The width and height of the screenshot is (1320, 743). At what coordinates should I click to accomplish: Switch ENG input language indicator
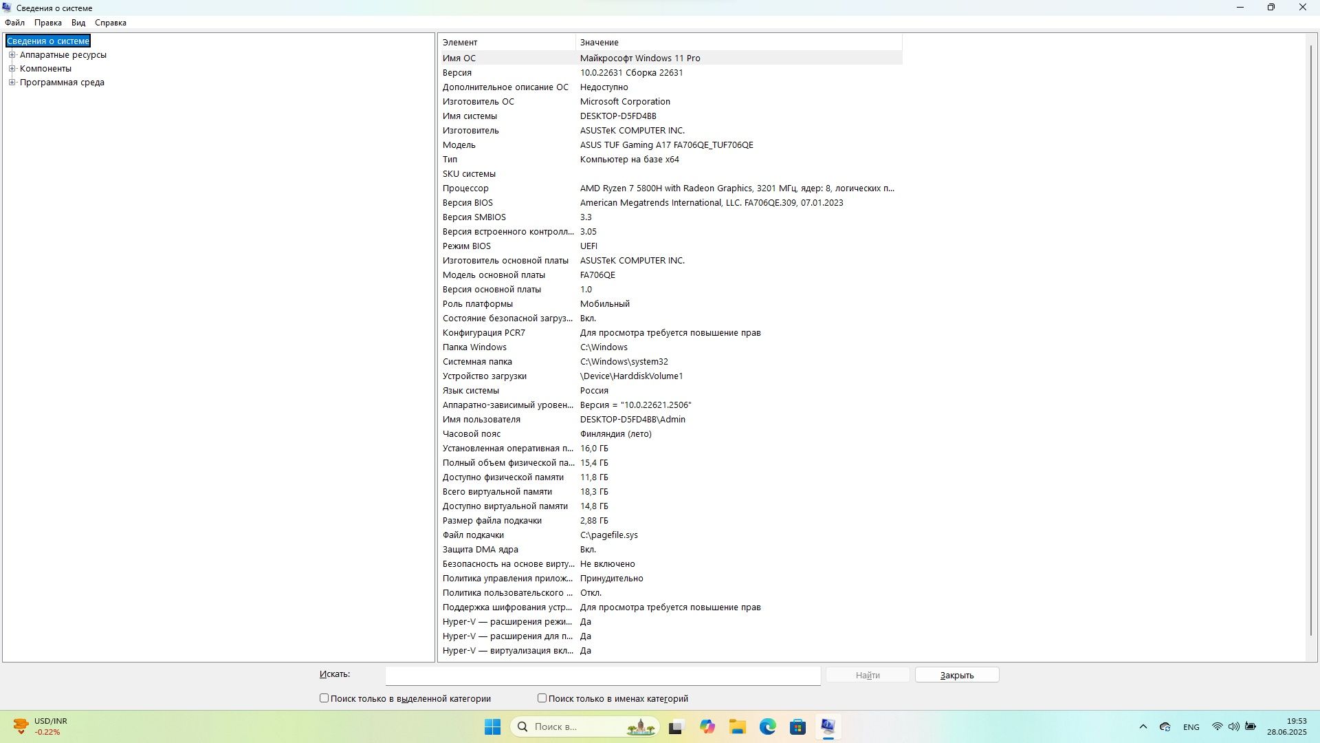(1191, 727)
